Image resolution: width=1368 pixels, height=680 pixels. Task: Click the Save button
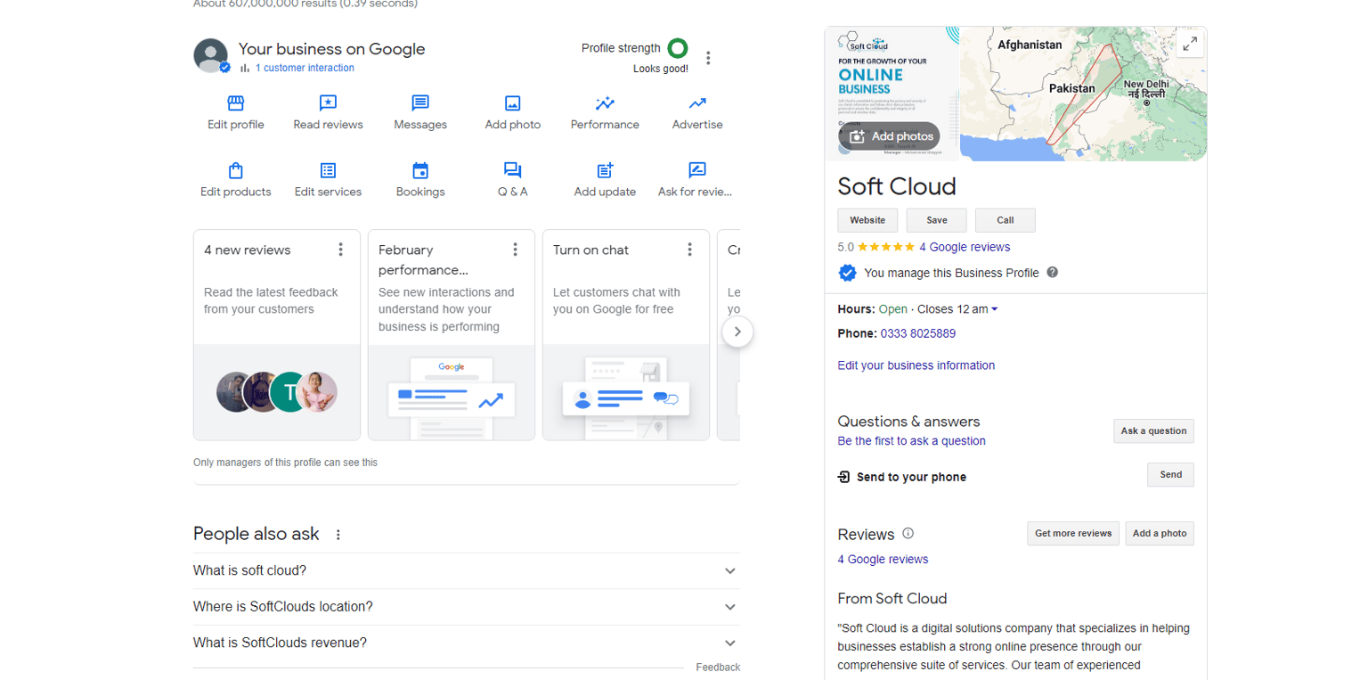[936, 220]
